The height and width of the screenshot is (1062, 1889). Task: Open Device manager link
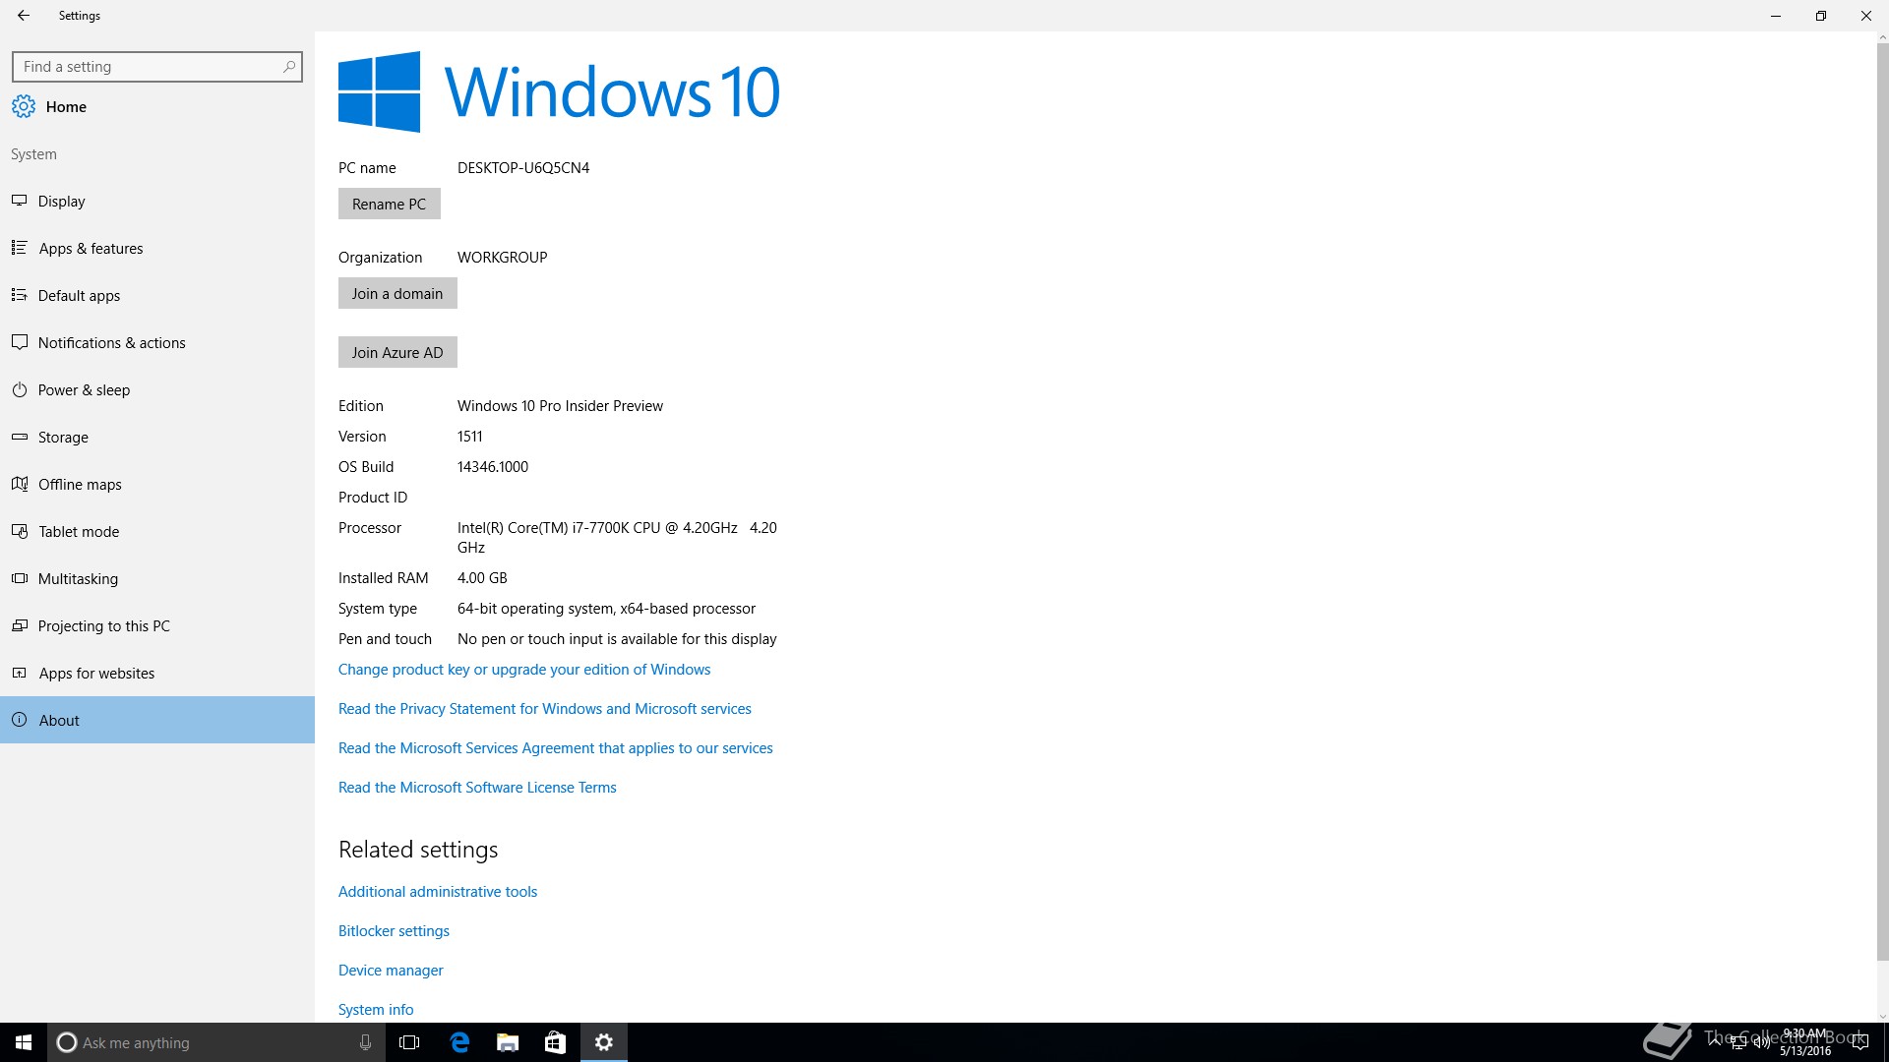[391, 971]
